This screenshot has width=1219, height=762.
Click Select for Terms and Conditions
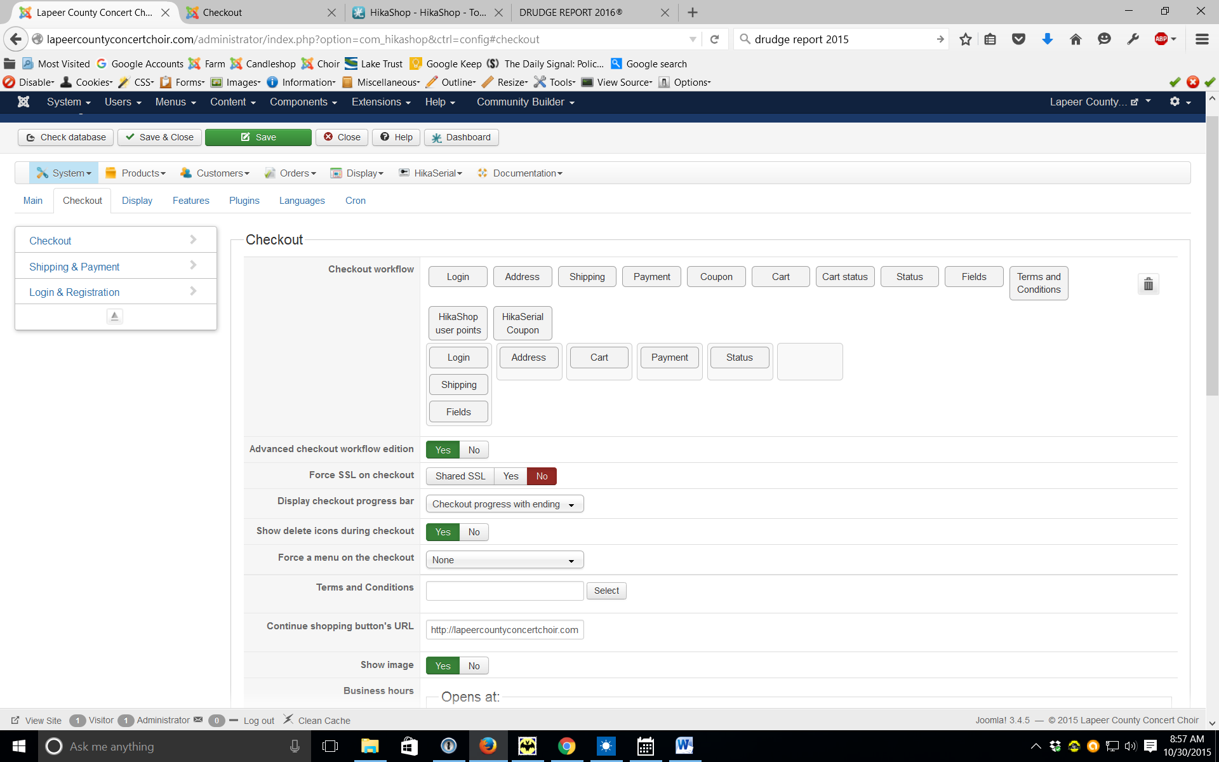click(x=606, y=591)
